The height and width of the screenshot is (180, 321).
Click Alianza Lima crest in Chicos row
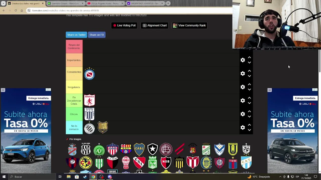[x=89, y=114]
